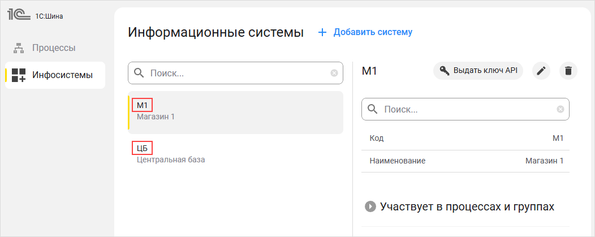
Task: Expand Участвует в процессах и группах section
Action: 370,206
